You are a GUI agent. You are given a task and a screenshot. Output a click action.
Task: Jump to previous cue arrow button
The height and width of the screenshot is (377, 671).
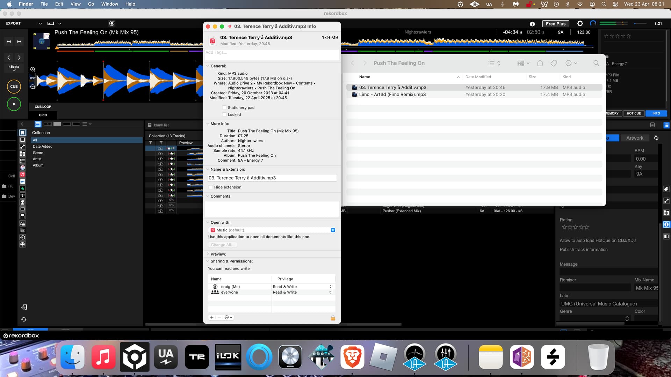(x=9, y=42)
